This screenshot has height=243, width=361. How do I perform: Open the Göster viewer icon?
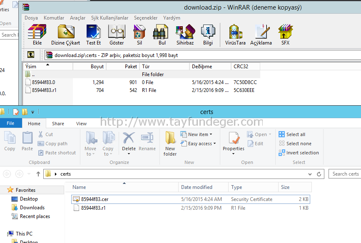(x=117, y=35)
